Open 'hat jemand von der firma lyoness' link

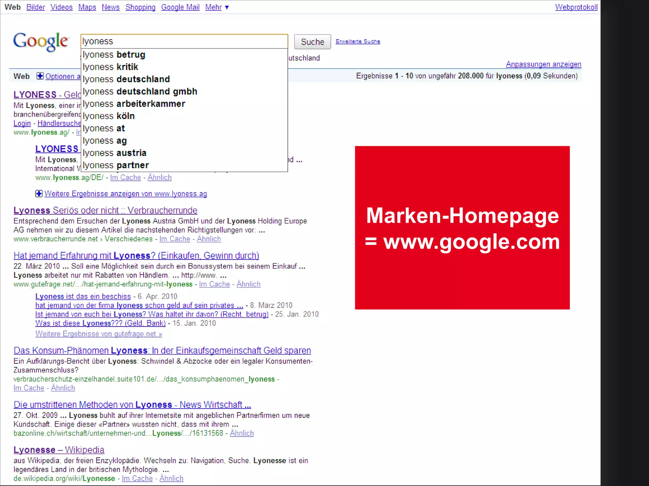139,306
